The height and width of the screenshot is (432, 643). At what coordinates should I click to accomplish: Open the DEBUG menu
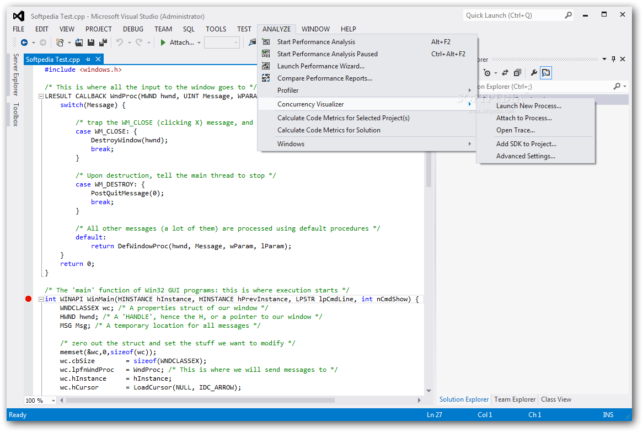(x=133, y=29)
